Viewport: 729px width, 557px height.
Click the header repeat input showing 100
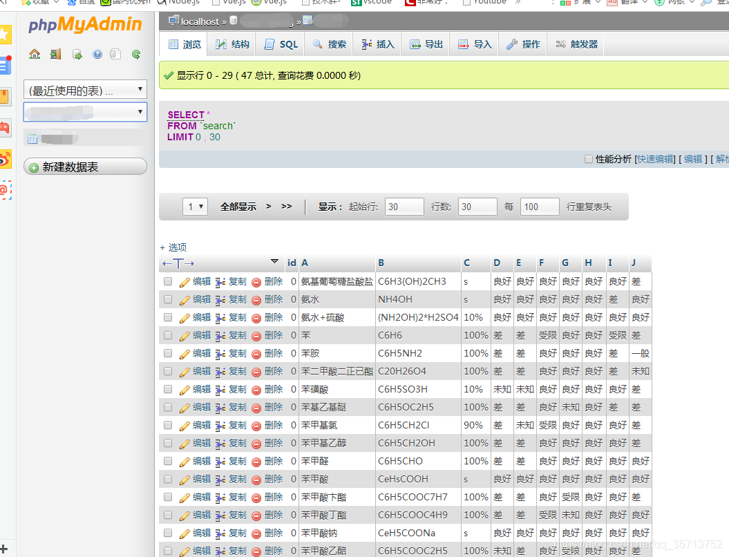(x=540, y=207)
